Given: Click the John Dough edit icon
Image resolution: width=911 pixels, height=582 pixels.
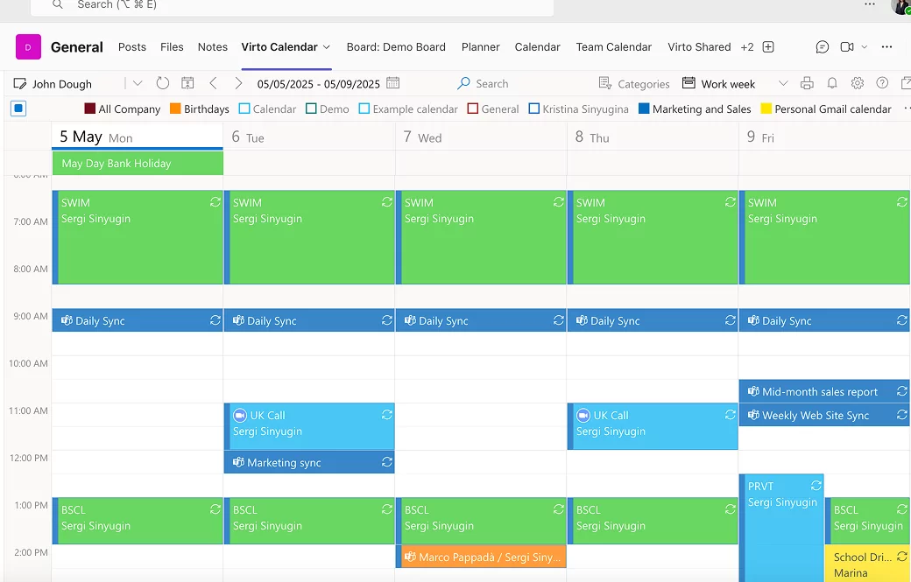Looking at the screenshot, I should click(x=20, y=84).
